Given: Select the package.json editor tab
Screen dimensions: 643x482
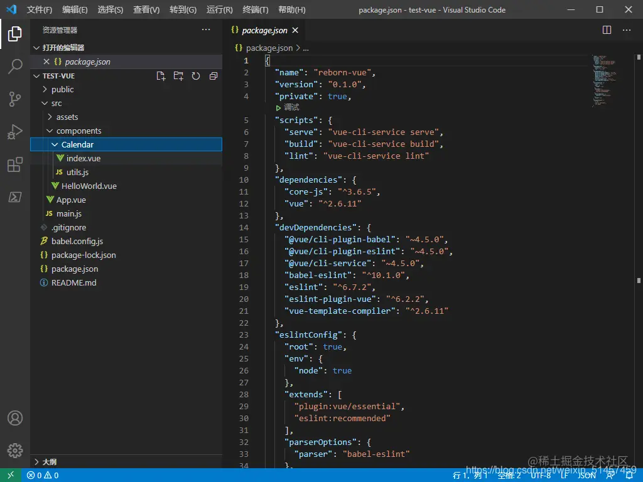Looking at the screenshot, I should pyautogui.click(x=264, y=30).
